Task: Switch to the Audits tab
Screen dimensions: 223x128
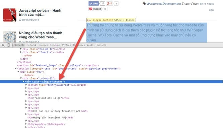Action: click(x=91, y=45)
